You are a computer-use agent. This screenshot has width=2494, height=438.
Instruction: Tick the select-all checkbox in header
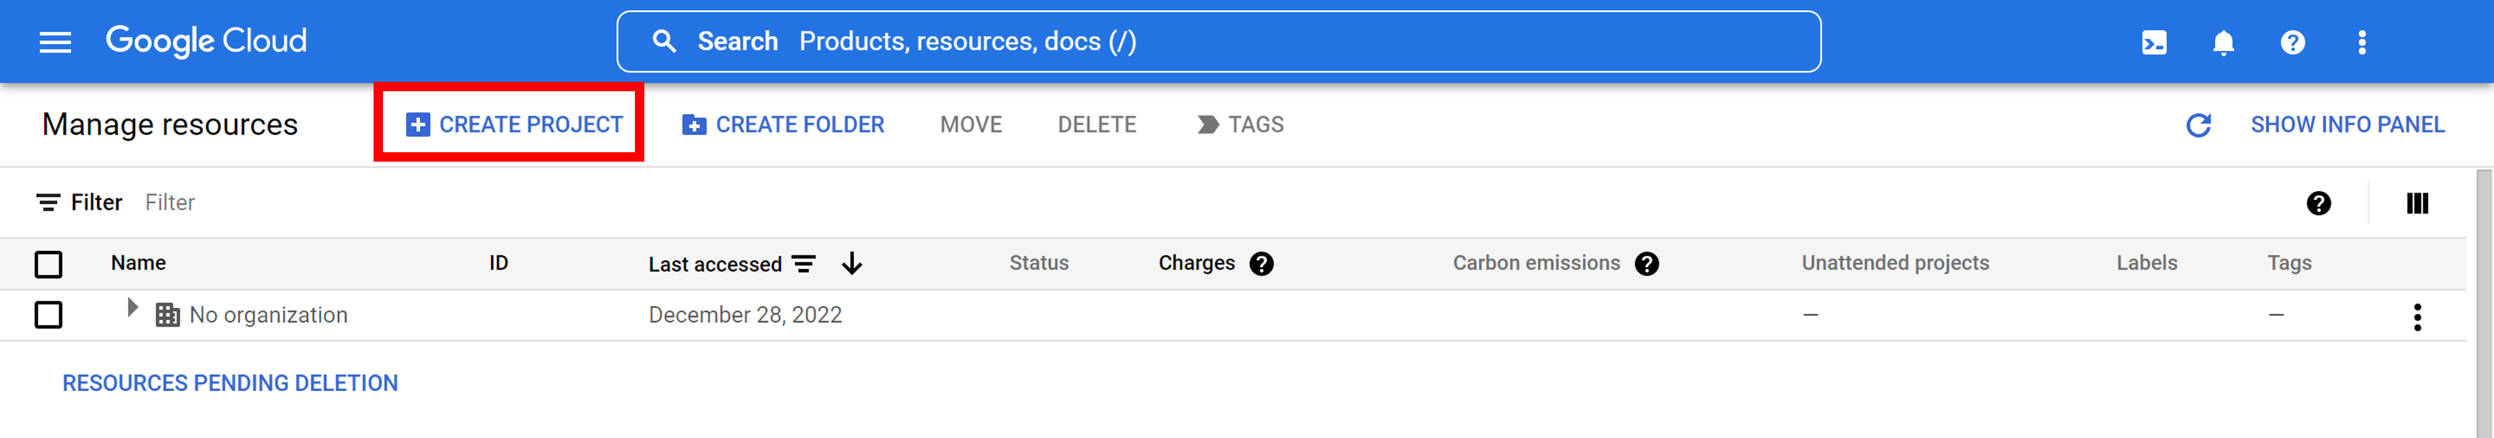48,264
